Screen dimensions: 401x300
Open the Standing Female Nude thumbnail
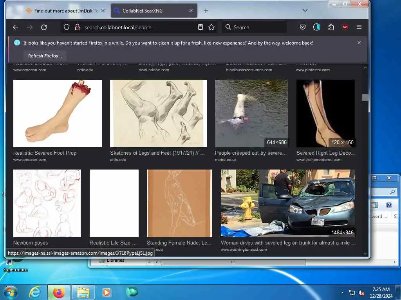tap(179, 203)
